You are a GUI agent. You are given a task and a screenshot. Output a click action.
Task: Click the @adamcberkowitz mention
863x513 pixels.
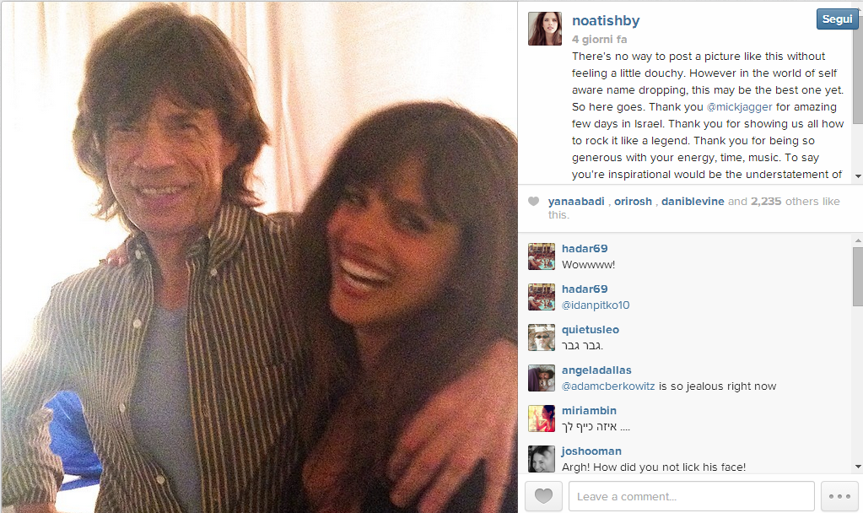(608, 386)
